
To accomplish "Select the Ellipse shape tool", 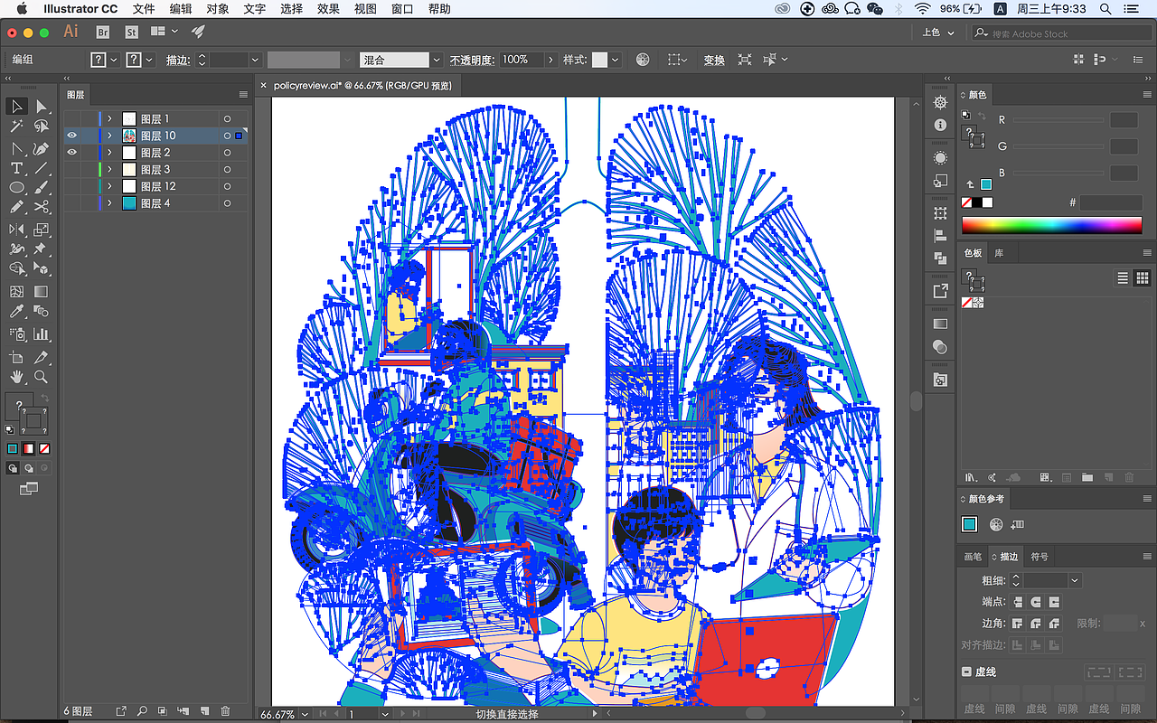I will coord(17,188).
